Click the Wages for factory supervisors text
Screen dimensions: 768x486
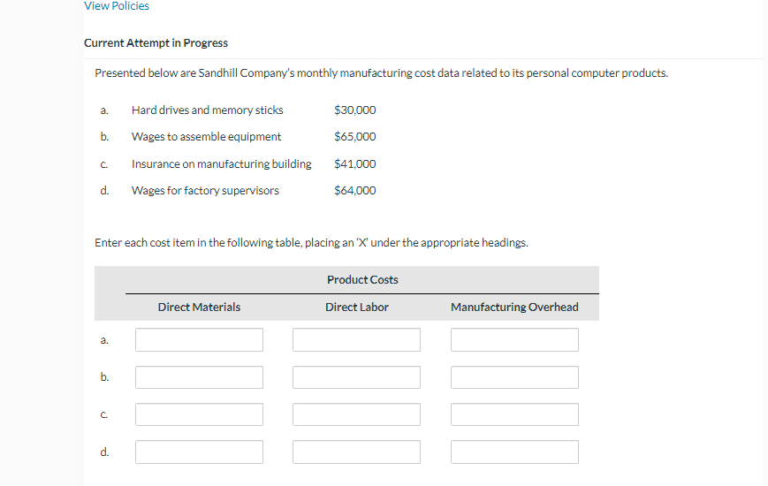(205, 191)
